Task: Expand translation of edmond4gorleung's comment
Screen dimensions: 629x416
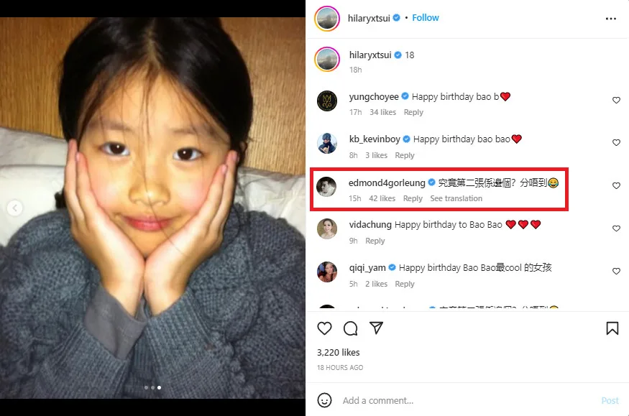Action: (456, 199)
